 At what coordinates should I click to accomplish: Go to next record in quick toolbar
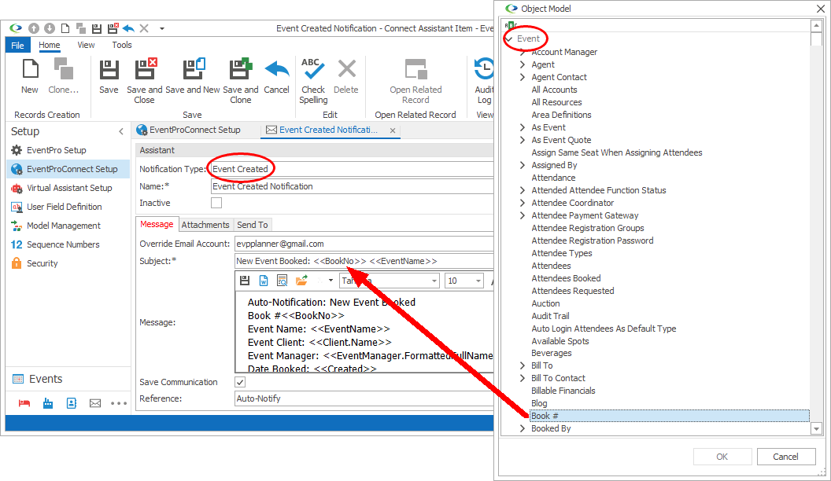(50, 28)
